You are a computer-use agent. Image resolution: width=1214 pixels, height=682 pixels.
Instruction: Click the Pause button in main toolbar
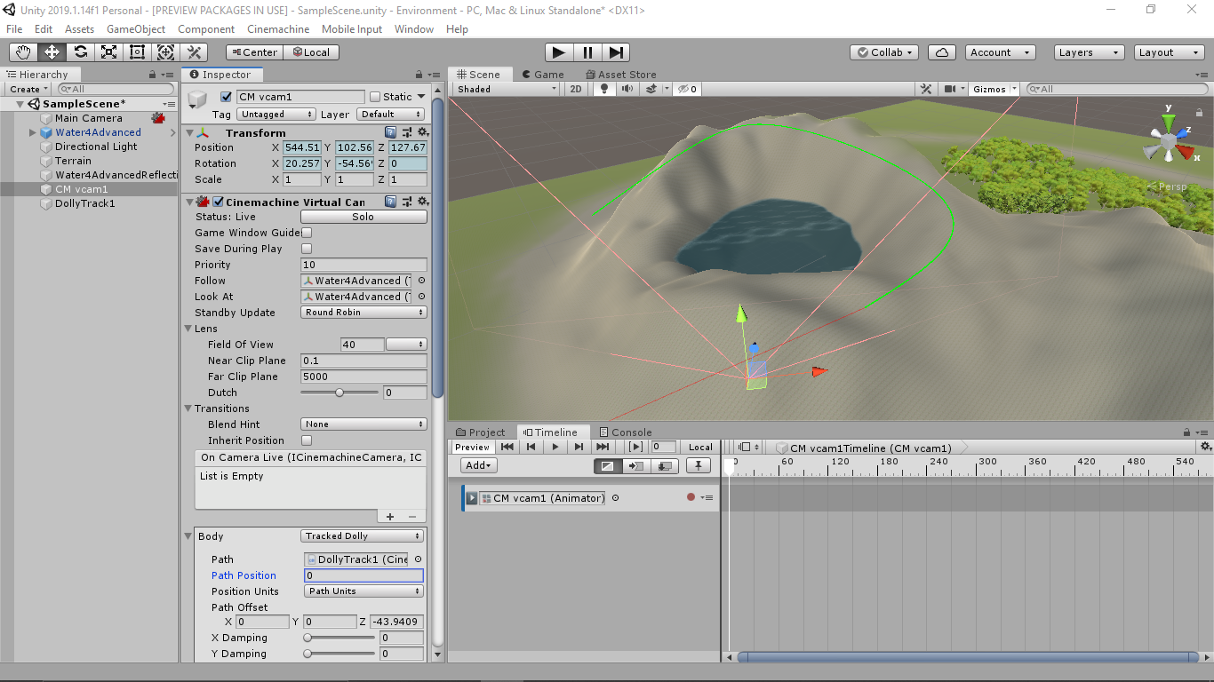[x=587, y=52]
